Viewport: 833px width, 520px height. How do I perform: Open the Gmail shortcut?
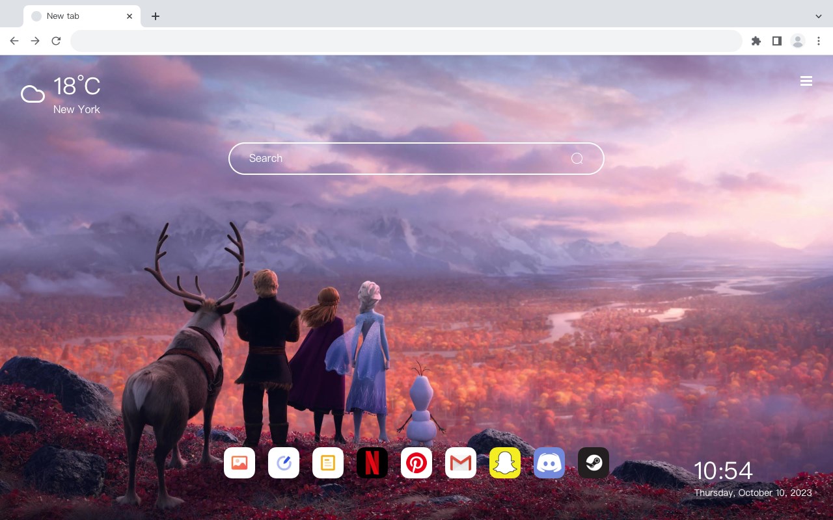461,463
